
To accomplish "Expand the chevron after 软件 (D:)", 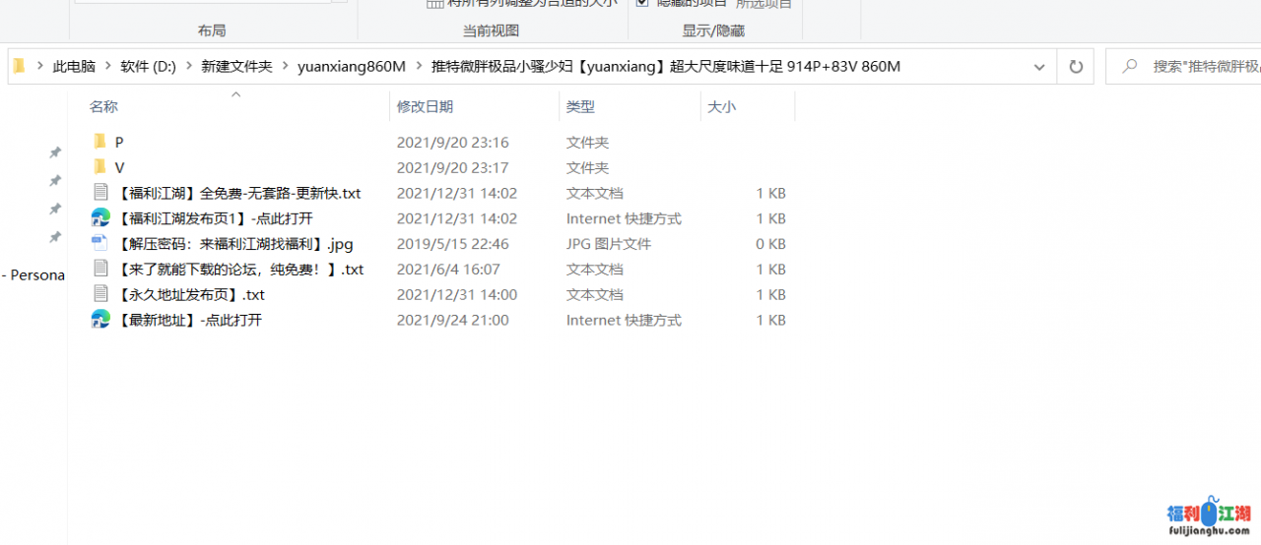I will [189, 67].
